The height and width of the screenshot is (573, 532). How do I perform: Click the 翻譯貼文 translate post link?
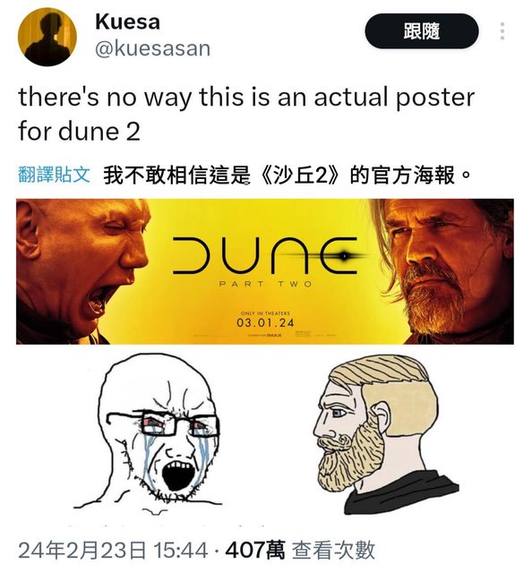coord(54,175)
